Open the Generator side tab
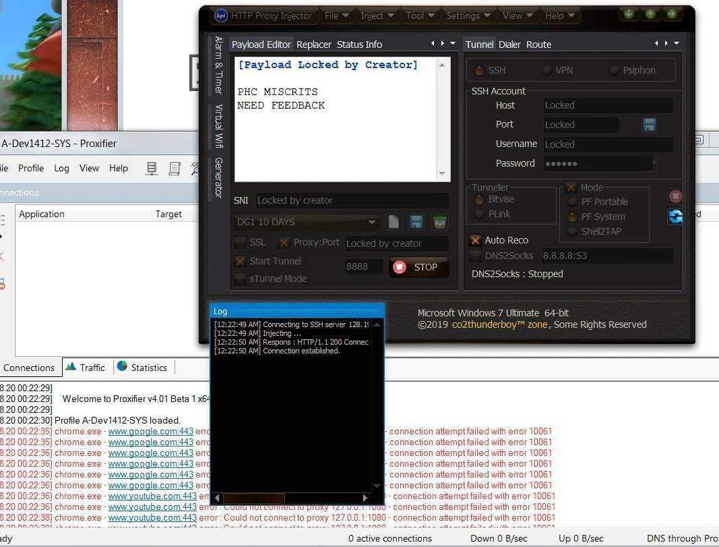The width and height of the screenshot is (719, 547). point(219,178)
